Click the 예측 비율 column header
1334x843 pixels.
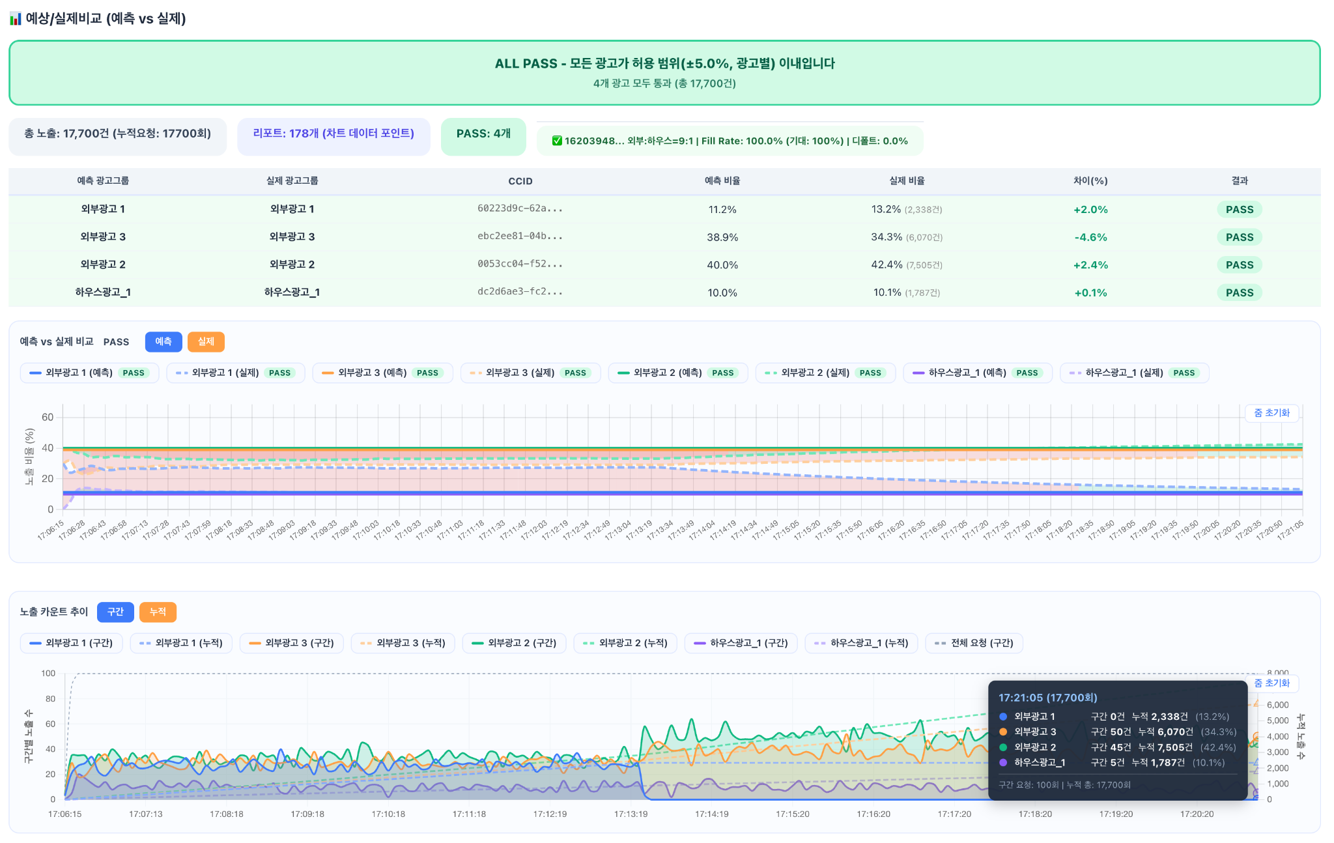[722, 180]
